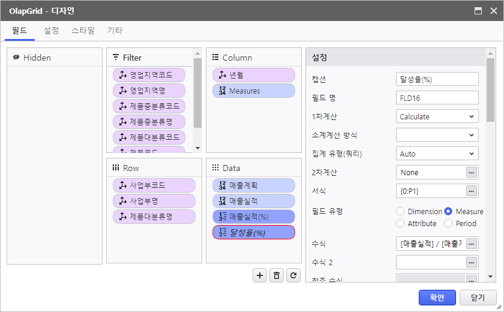Click the 수식 2 ellipsis button

coord(472,262)
